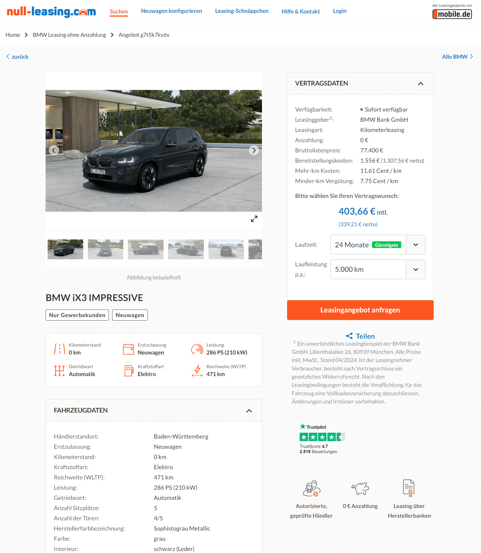Image resolution: width=481 pixels, height=553 pixels.
Task: Click the null-leasing.com logo
Action: pos(51,12)
